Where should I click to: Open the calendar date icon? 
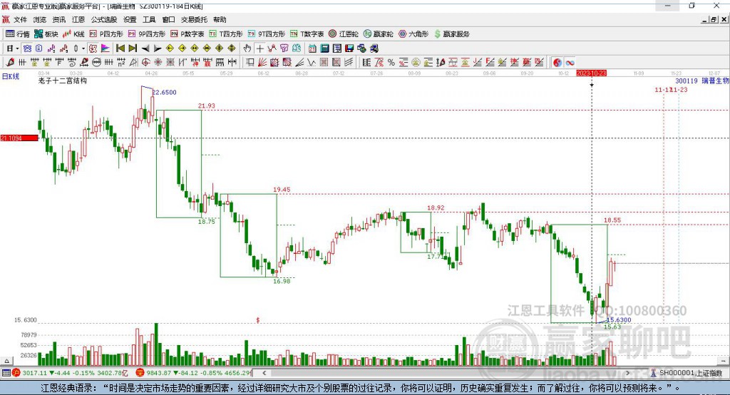click(x=312, y=48)
